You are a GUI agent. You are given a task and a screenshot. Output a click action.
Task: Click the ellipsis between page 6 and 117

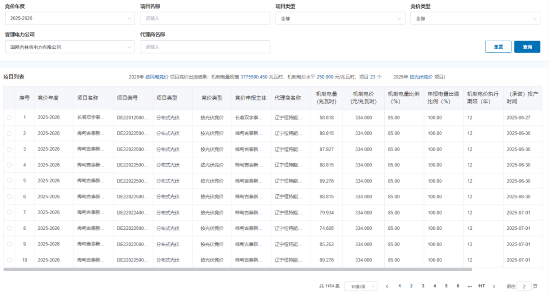click(x=469, y=286)
